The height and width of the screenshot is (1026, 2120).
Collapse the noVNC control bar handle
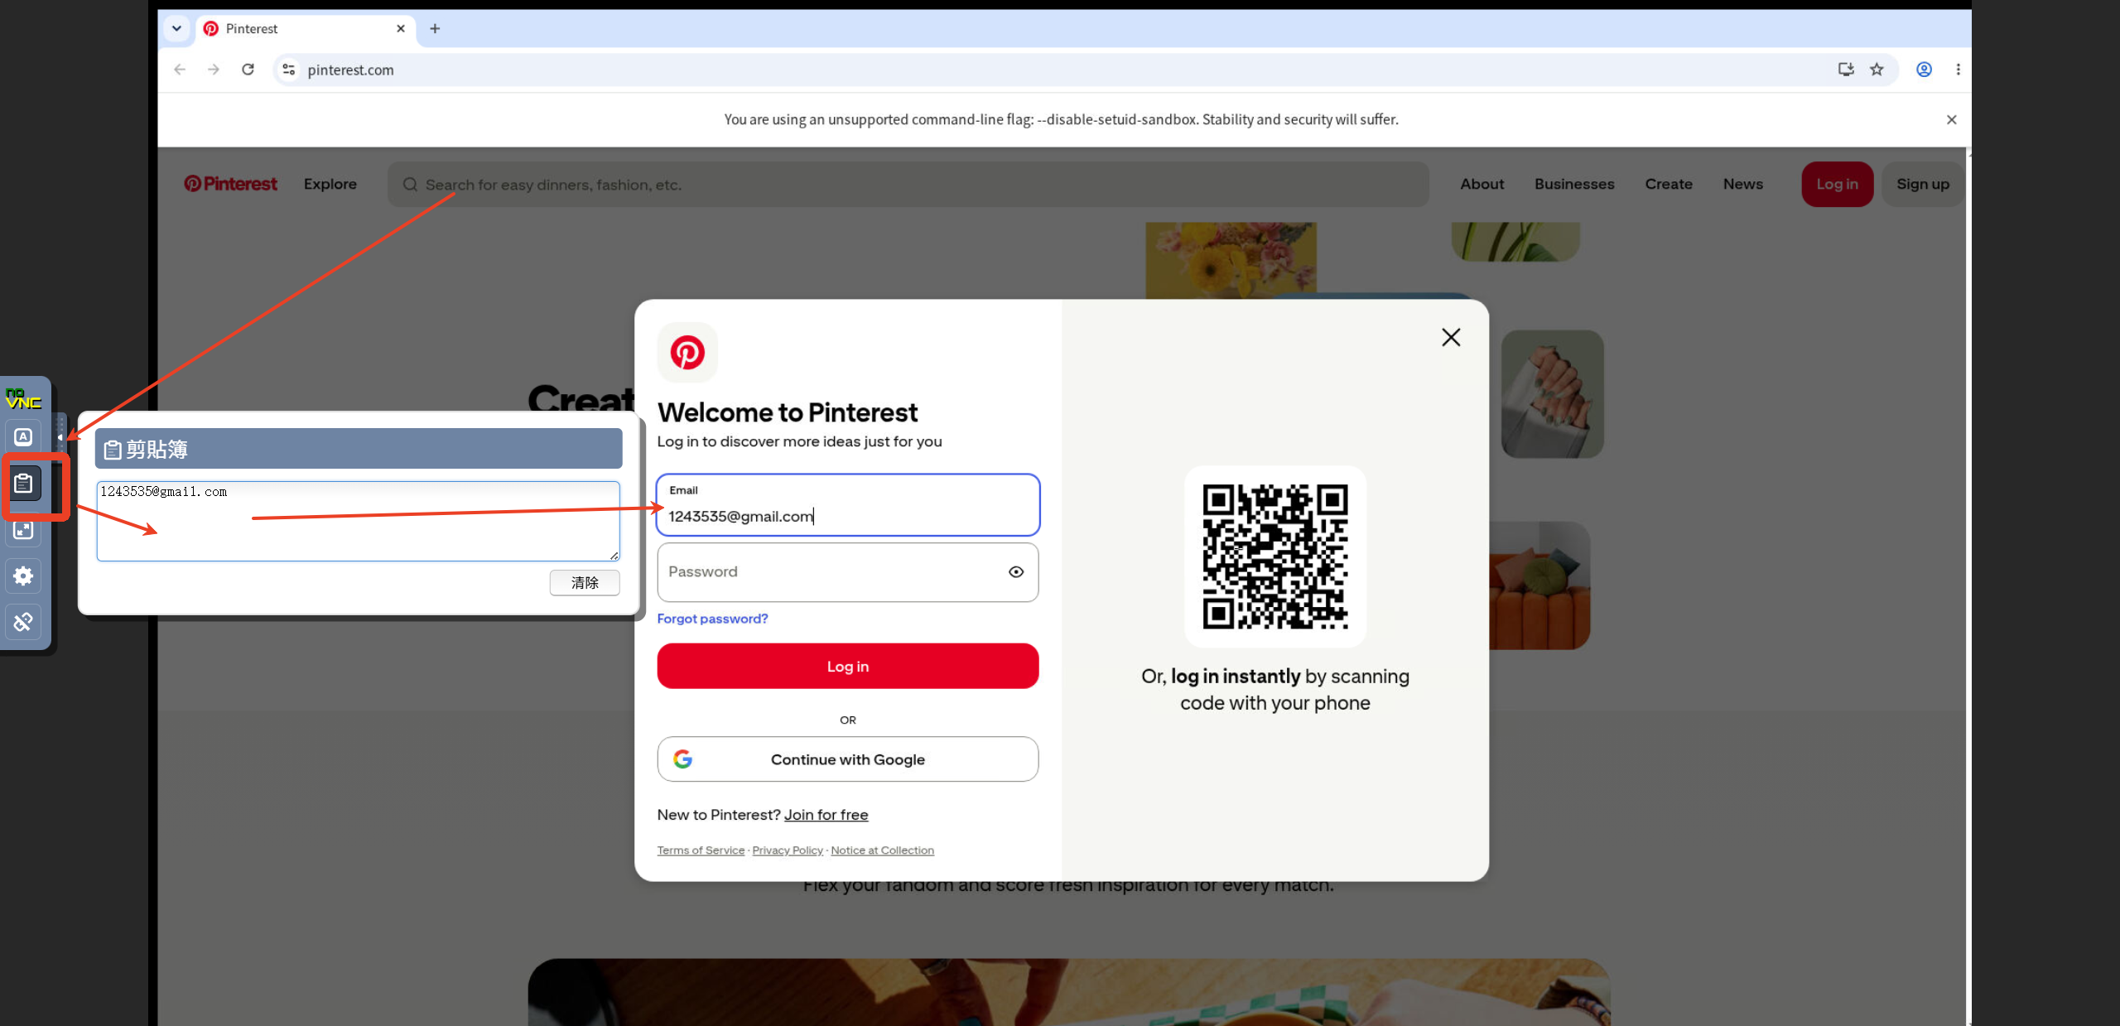60,436
